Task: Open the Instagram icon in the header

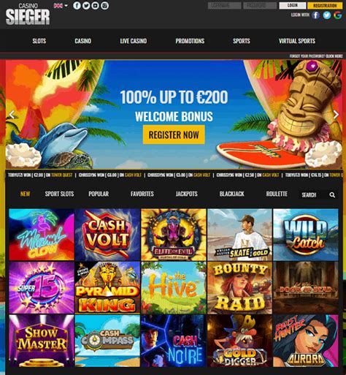Action: click(x=105, y=5)
